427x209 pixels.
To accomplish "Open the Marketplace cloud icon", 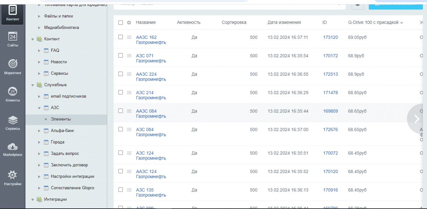I will (12, 147).
